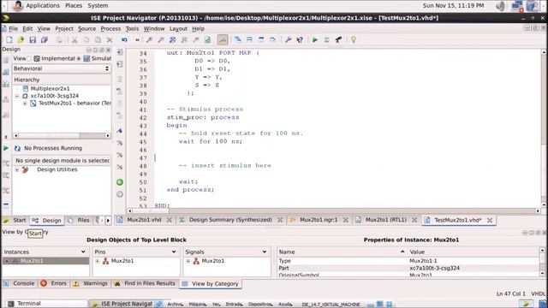Click the green run arrow in Processes pane
Screen dimensions: 548x308
coord(6,148)
